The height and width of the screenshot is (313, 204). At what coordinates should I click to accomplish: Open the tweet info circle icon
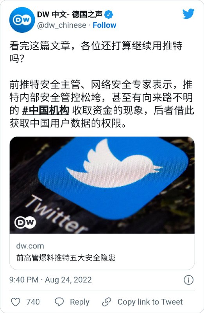point(188,280)
